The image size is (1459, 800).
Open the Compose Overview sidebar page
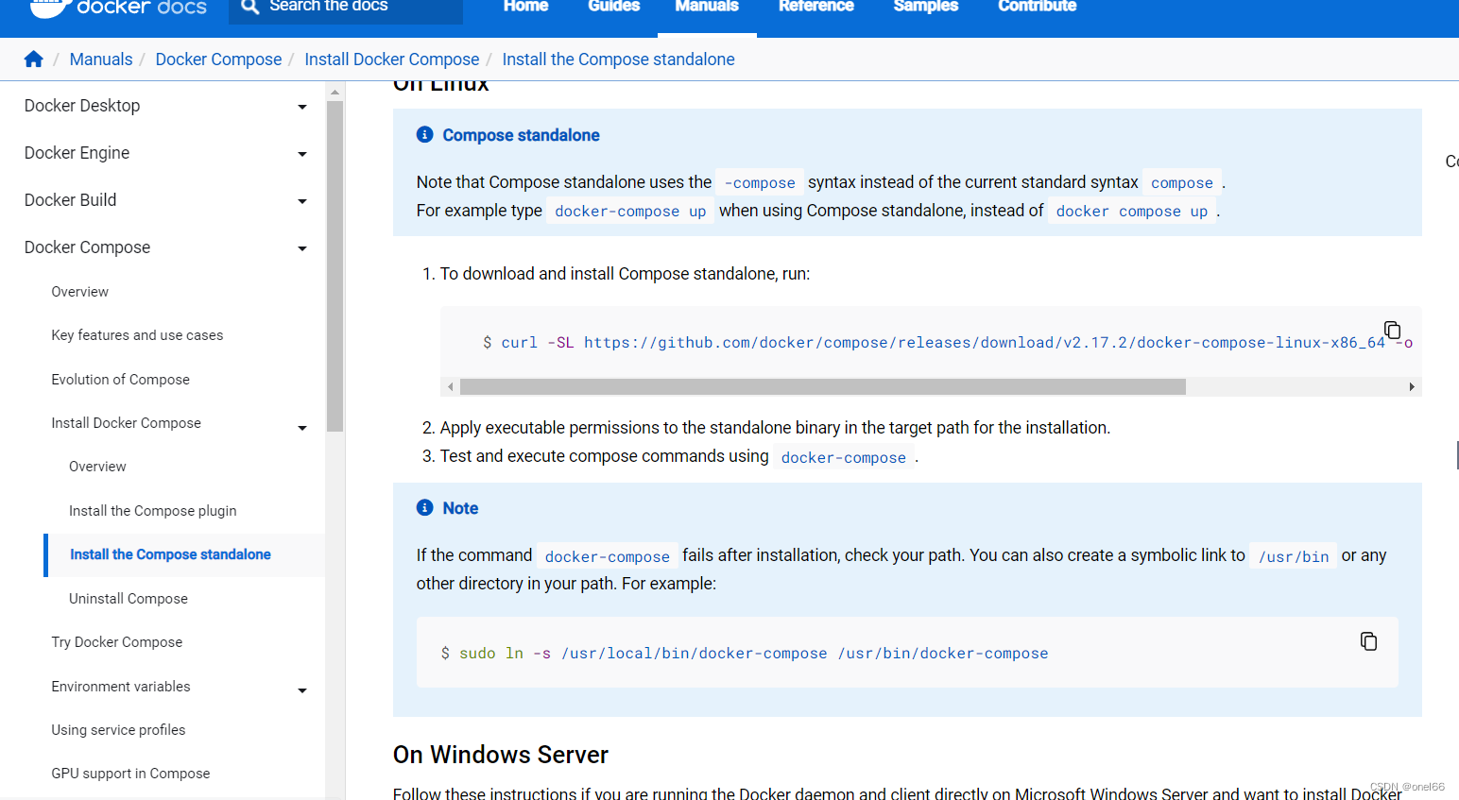79,292
